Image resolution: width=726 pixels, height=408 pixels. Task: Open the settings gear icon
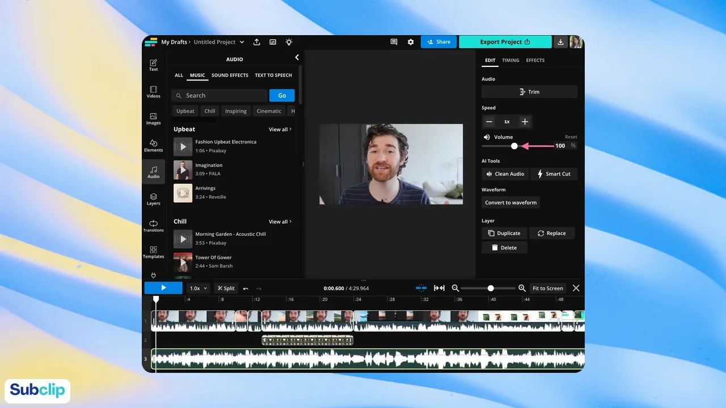pos(411,42)
